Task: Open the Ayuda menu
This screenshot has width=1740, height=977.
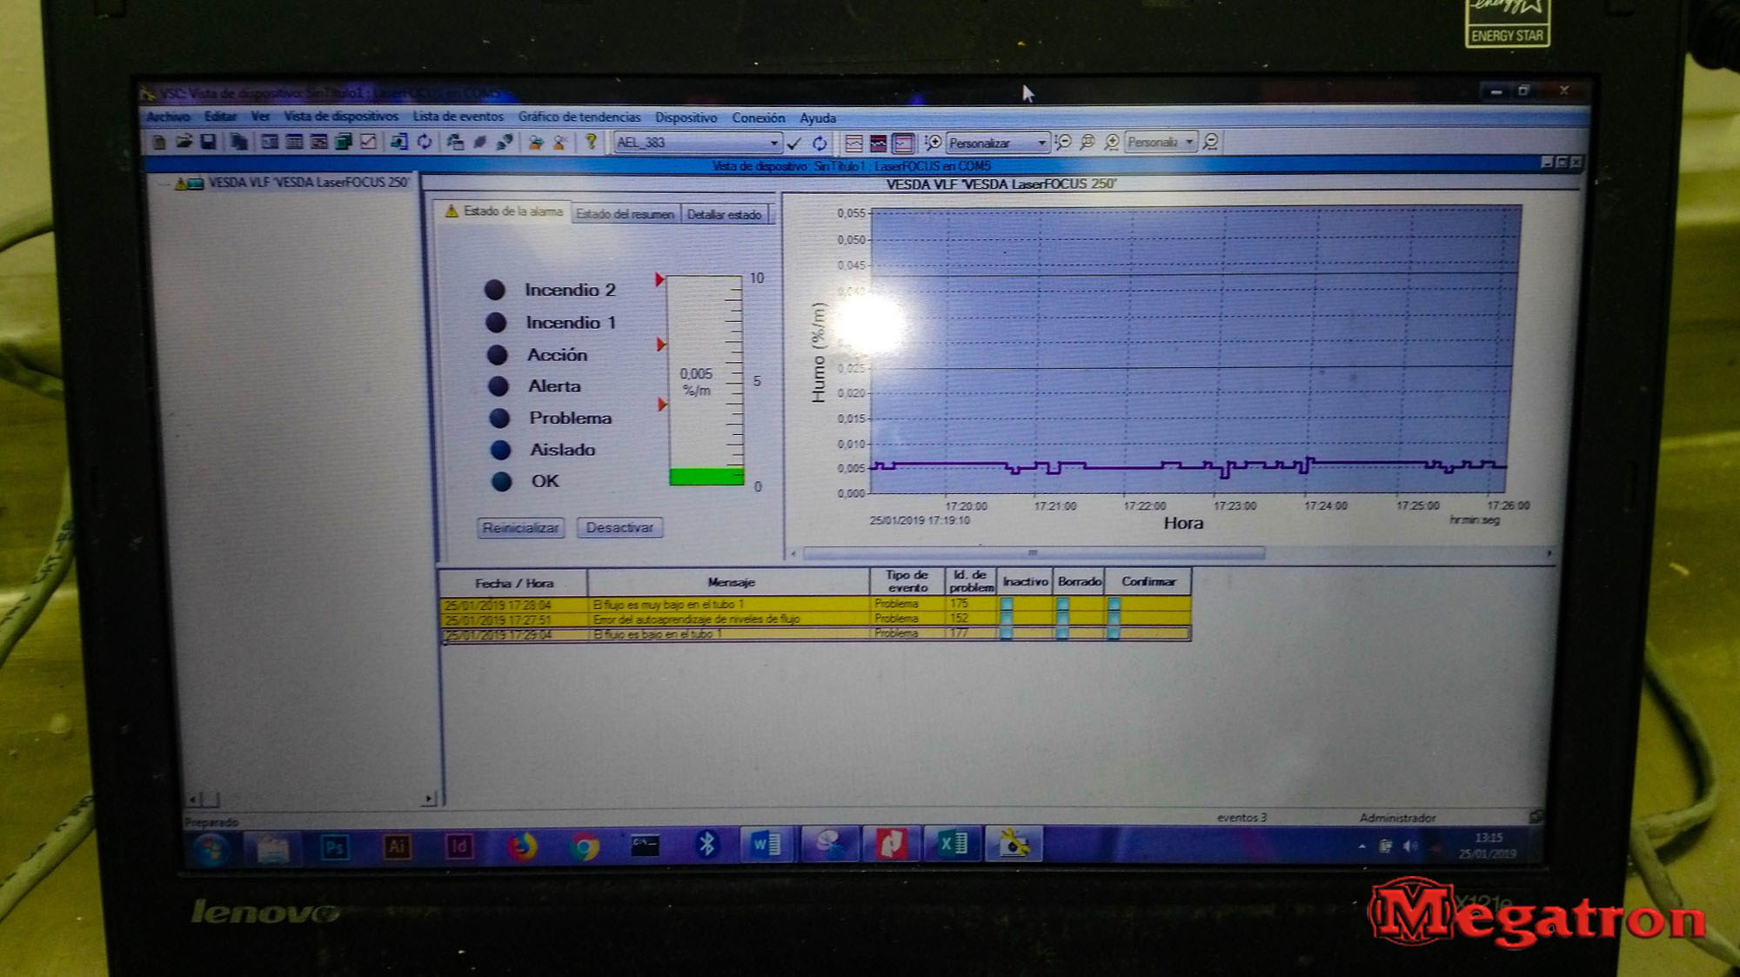Action: 818,118
